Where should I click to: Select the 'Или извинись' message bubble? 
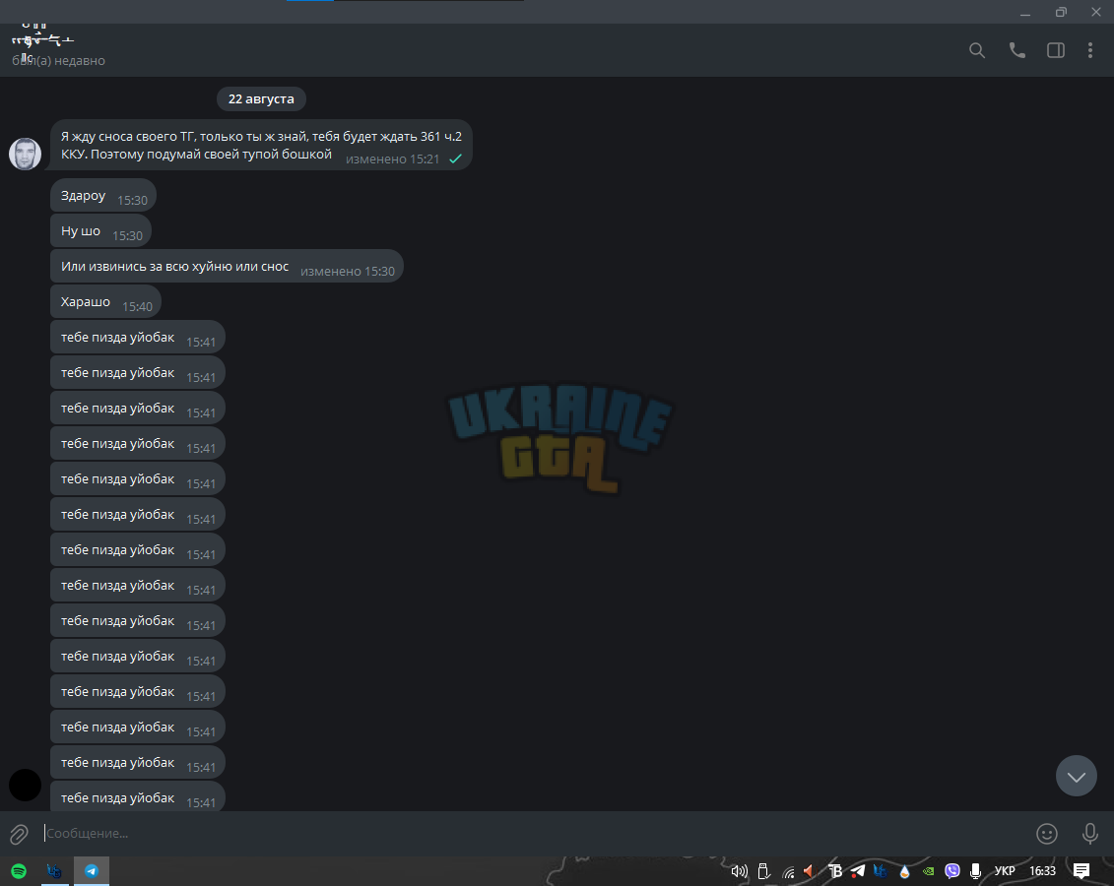pos(228,267)
